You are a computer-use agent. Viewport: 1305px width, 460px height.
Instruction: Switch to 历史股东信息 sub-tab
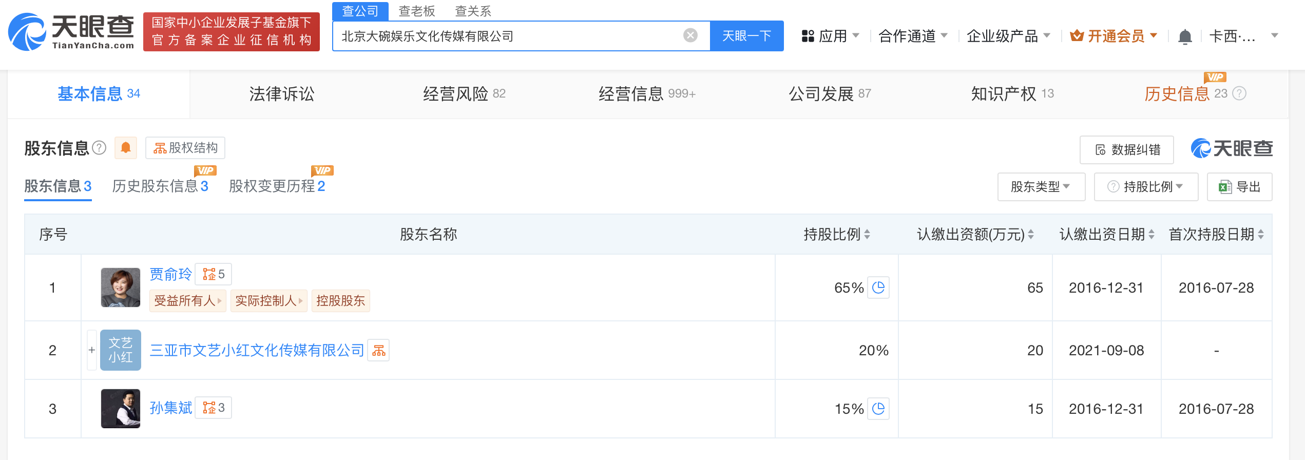[x=160, y=186]
